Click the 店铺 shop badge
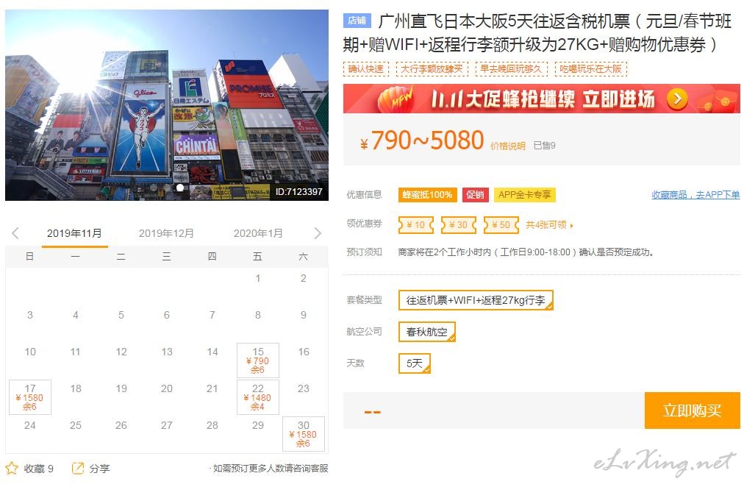Screen dimensions: 744x487 (x=357, y=21)
